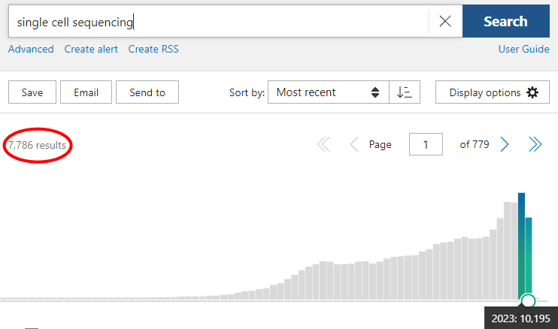Click the Email button
558x329 pixels.
point(86,92)
